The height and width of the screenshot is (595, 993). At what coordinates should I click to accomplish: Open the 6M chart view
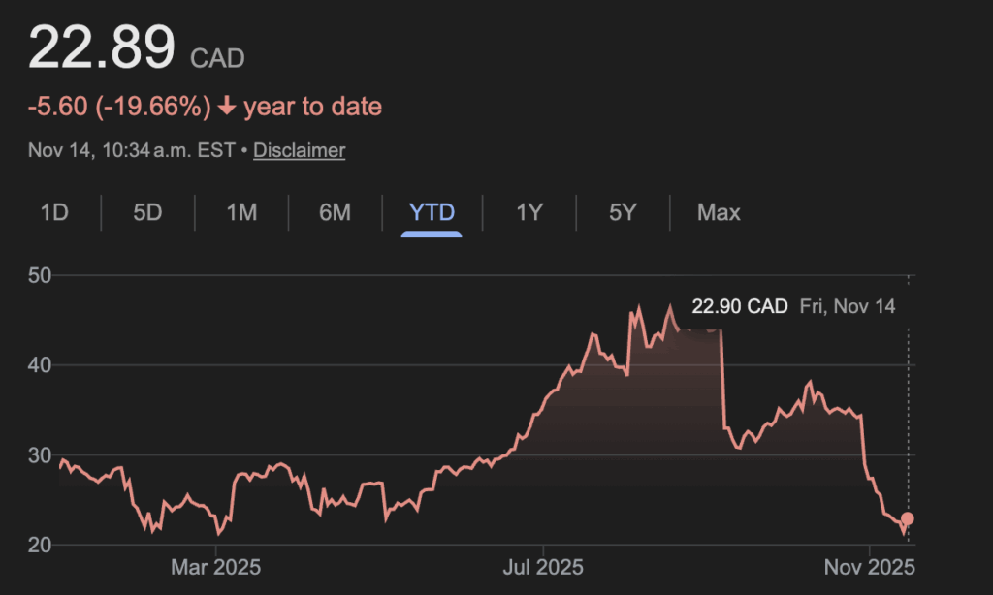click(335, 212)
